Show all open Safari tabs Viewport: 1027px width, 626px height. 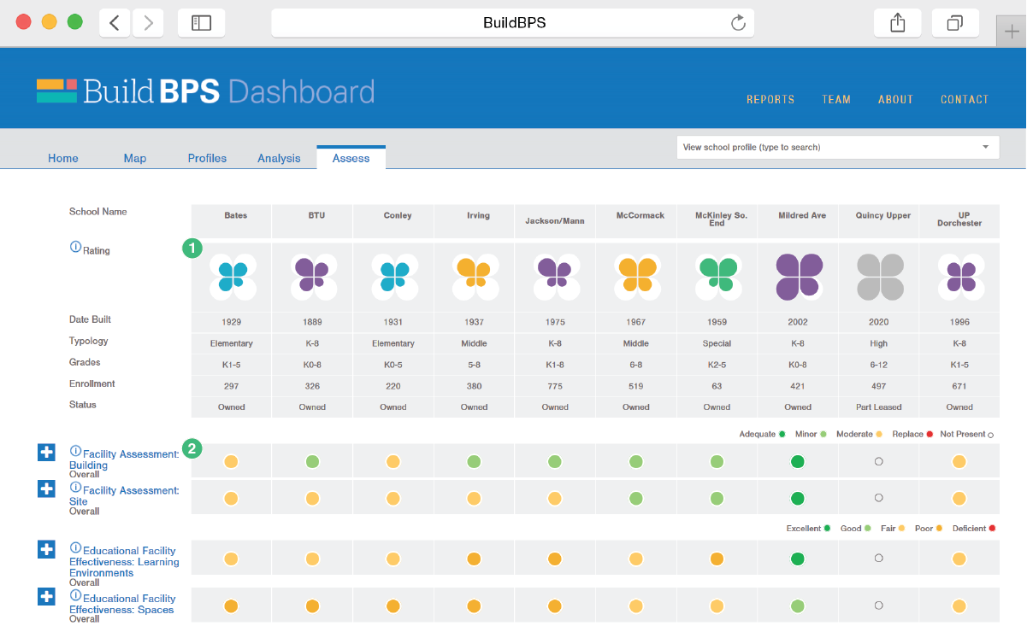point(955,23)
